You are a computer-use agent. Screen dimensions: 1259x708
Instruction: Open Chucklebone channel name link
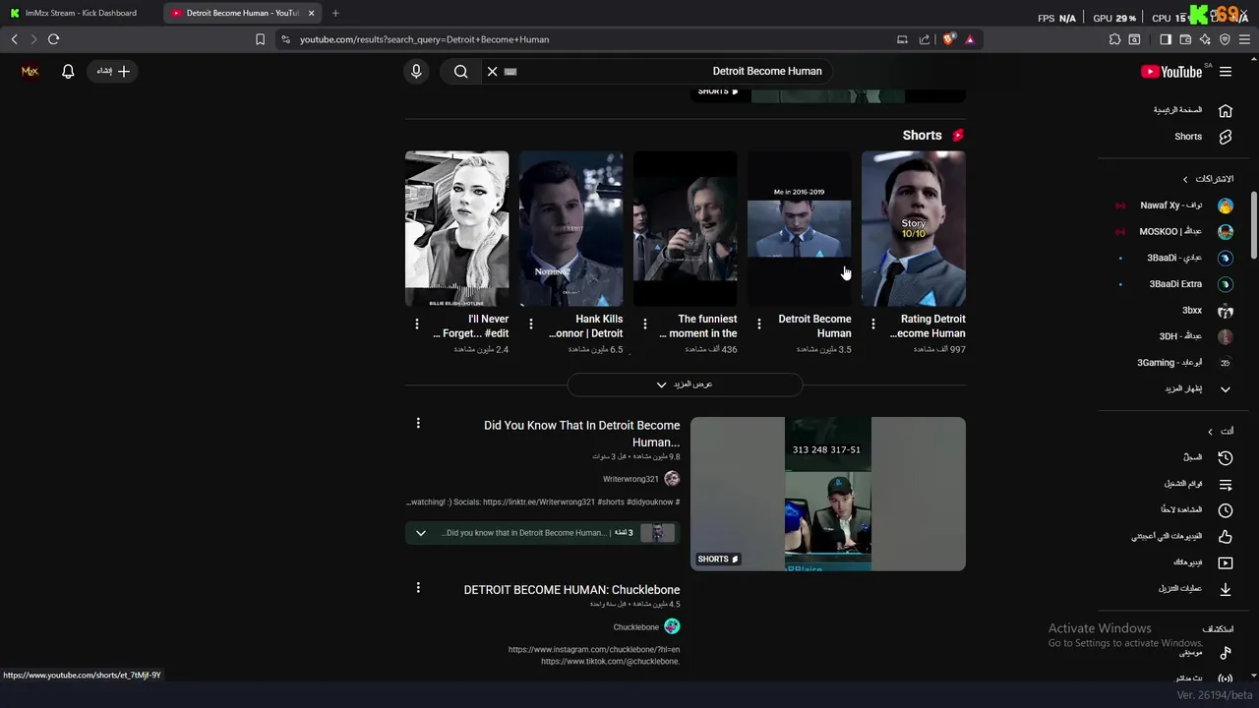click(636, 626)
